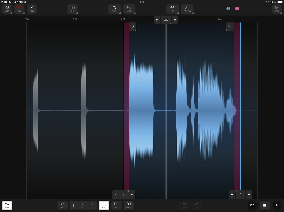The height and width of the screenshot is (212, 284).
Task: Disable AUTO zoom mode
Action: (x=104, y=205)
